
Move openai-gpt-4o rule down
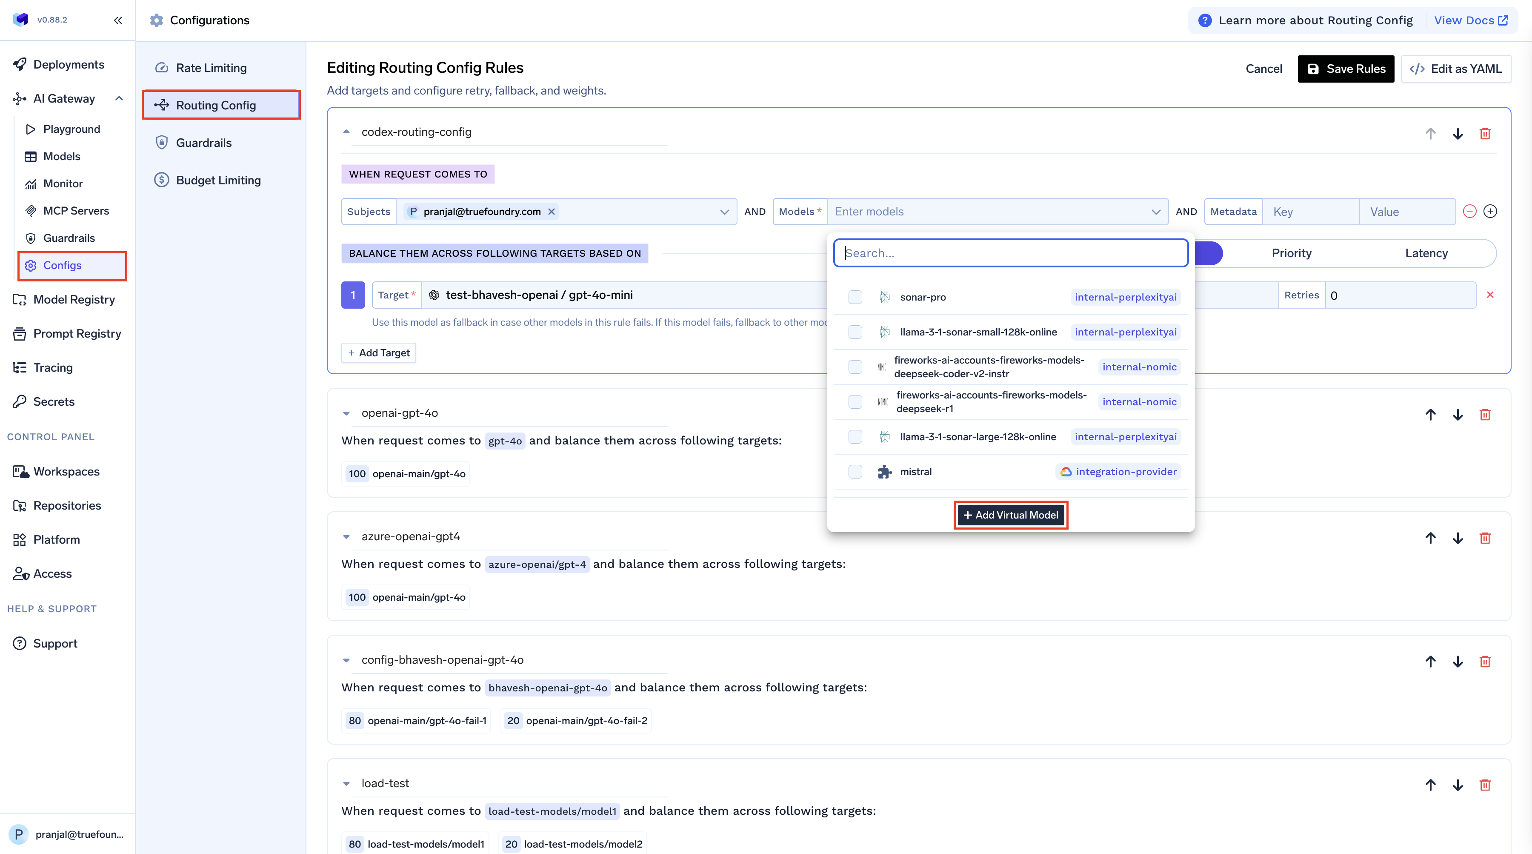[1458, 415]
